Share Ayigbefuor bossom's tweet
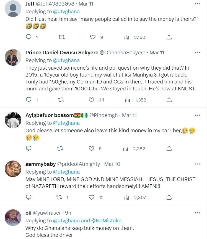The height and width of the screenshot is (239, 207). tap(169, 149)
